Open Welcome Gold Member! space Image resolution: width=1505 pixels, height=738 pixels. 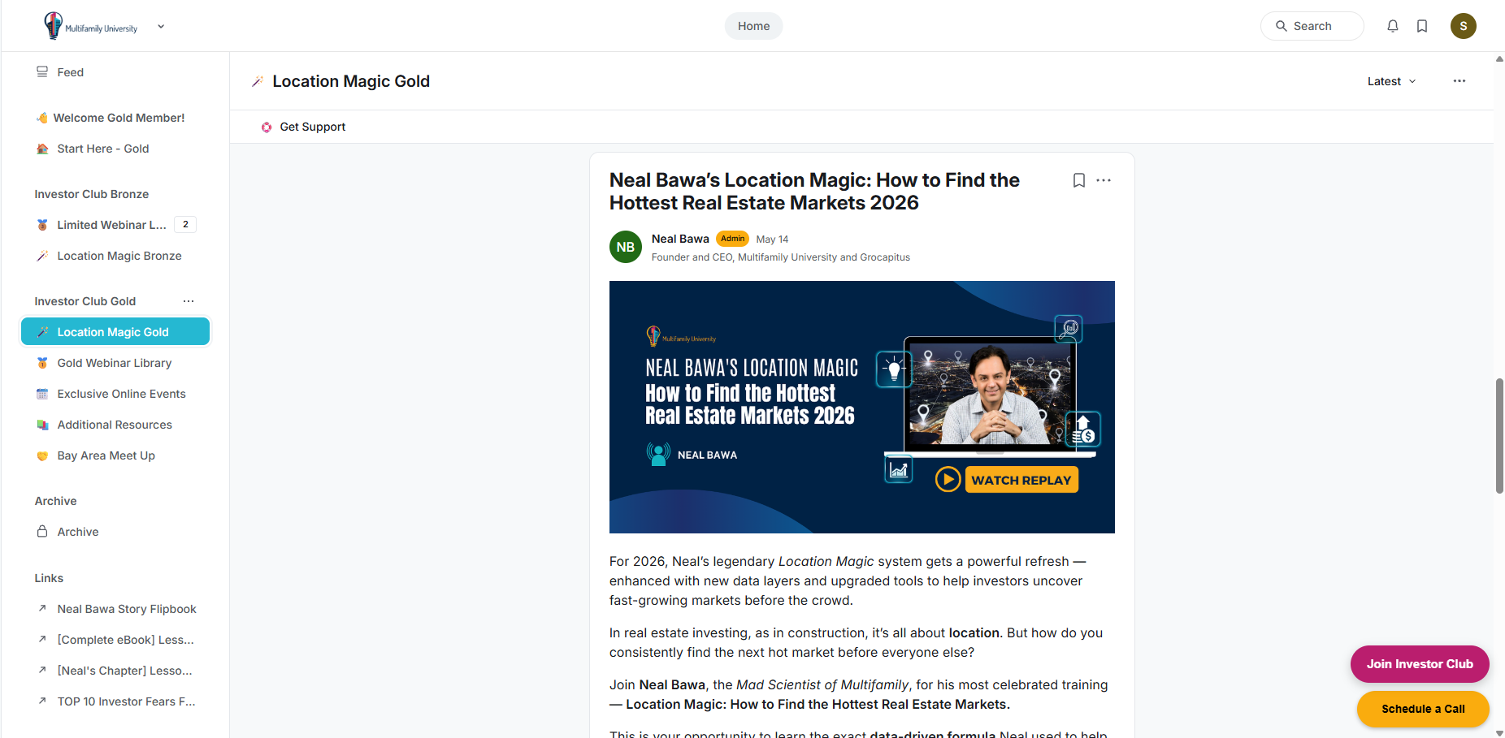115,118
